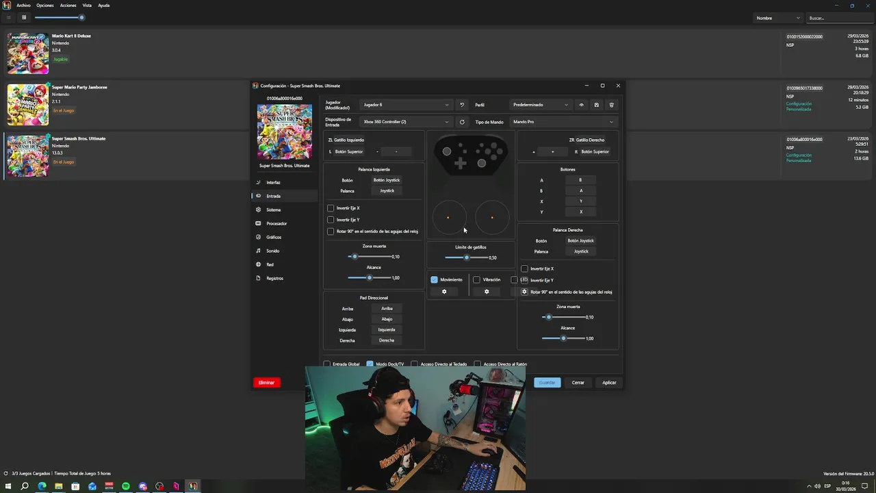Click the Guardar button
Screen dimensions: 876x493
point(547,383)
